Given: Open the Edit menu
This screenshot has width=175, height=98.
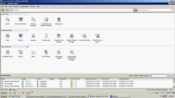Looking at the screenshot, I should click(x=6, y=7).
